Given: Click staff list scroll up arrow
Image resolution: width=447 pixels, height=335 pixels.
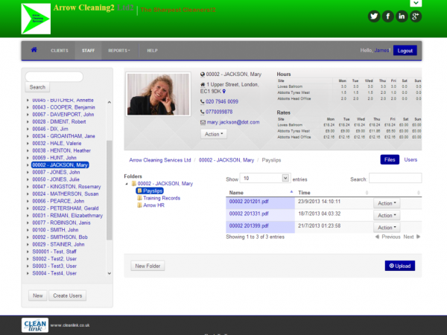Looking at the screenshot, I should tap(110, 102).
